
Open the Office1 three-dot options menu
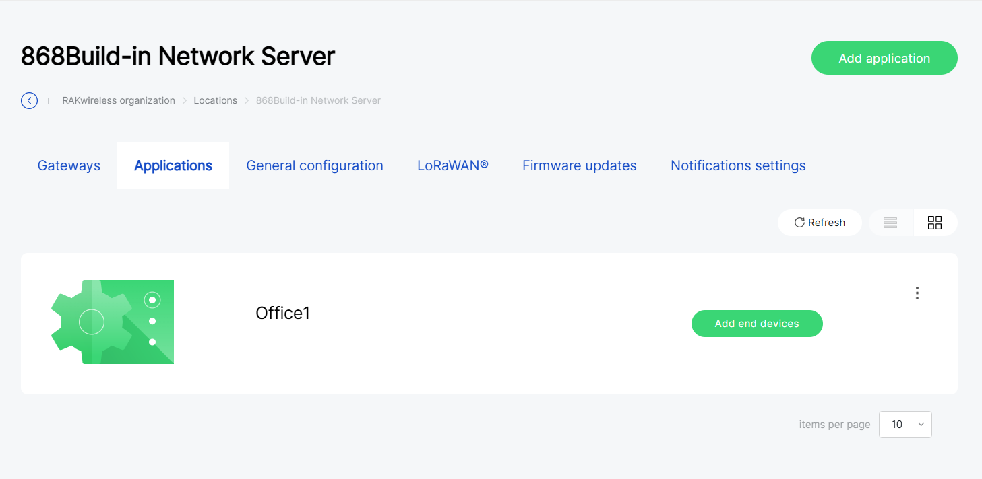click(917, 293)
